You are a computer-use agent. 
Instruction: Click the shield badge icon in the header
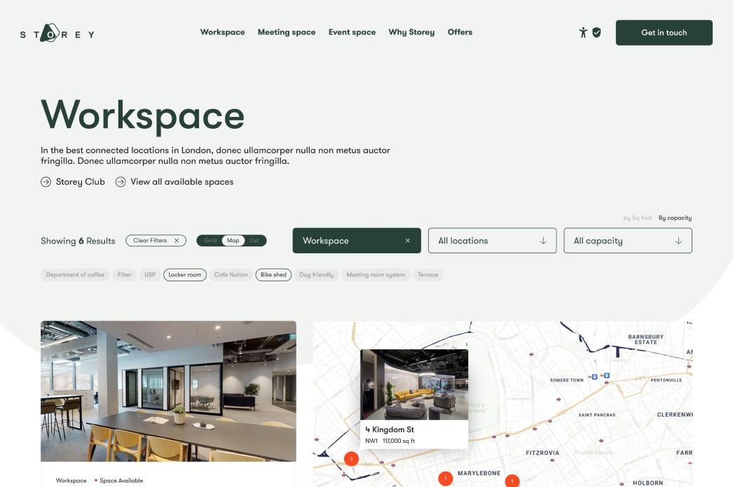point(597,32)
